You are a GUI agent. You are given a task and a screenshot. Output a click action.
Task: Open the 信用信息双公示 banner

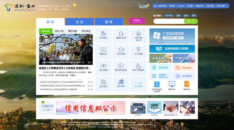90,108
